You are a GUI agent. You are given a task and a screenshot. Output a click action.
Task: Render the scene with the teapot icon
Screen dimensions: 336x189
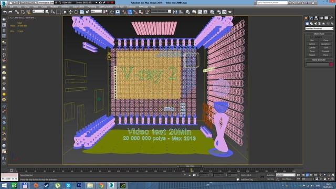(230, 12)
